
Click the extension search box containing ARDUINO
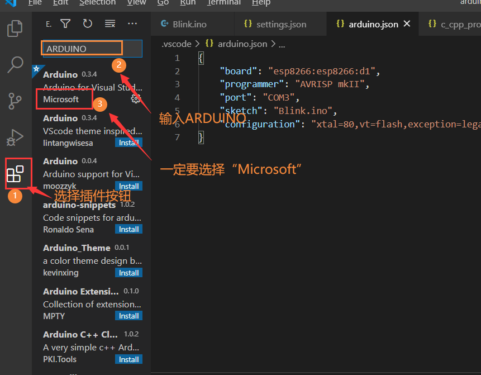point(92,49)
